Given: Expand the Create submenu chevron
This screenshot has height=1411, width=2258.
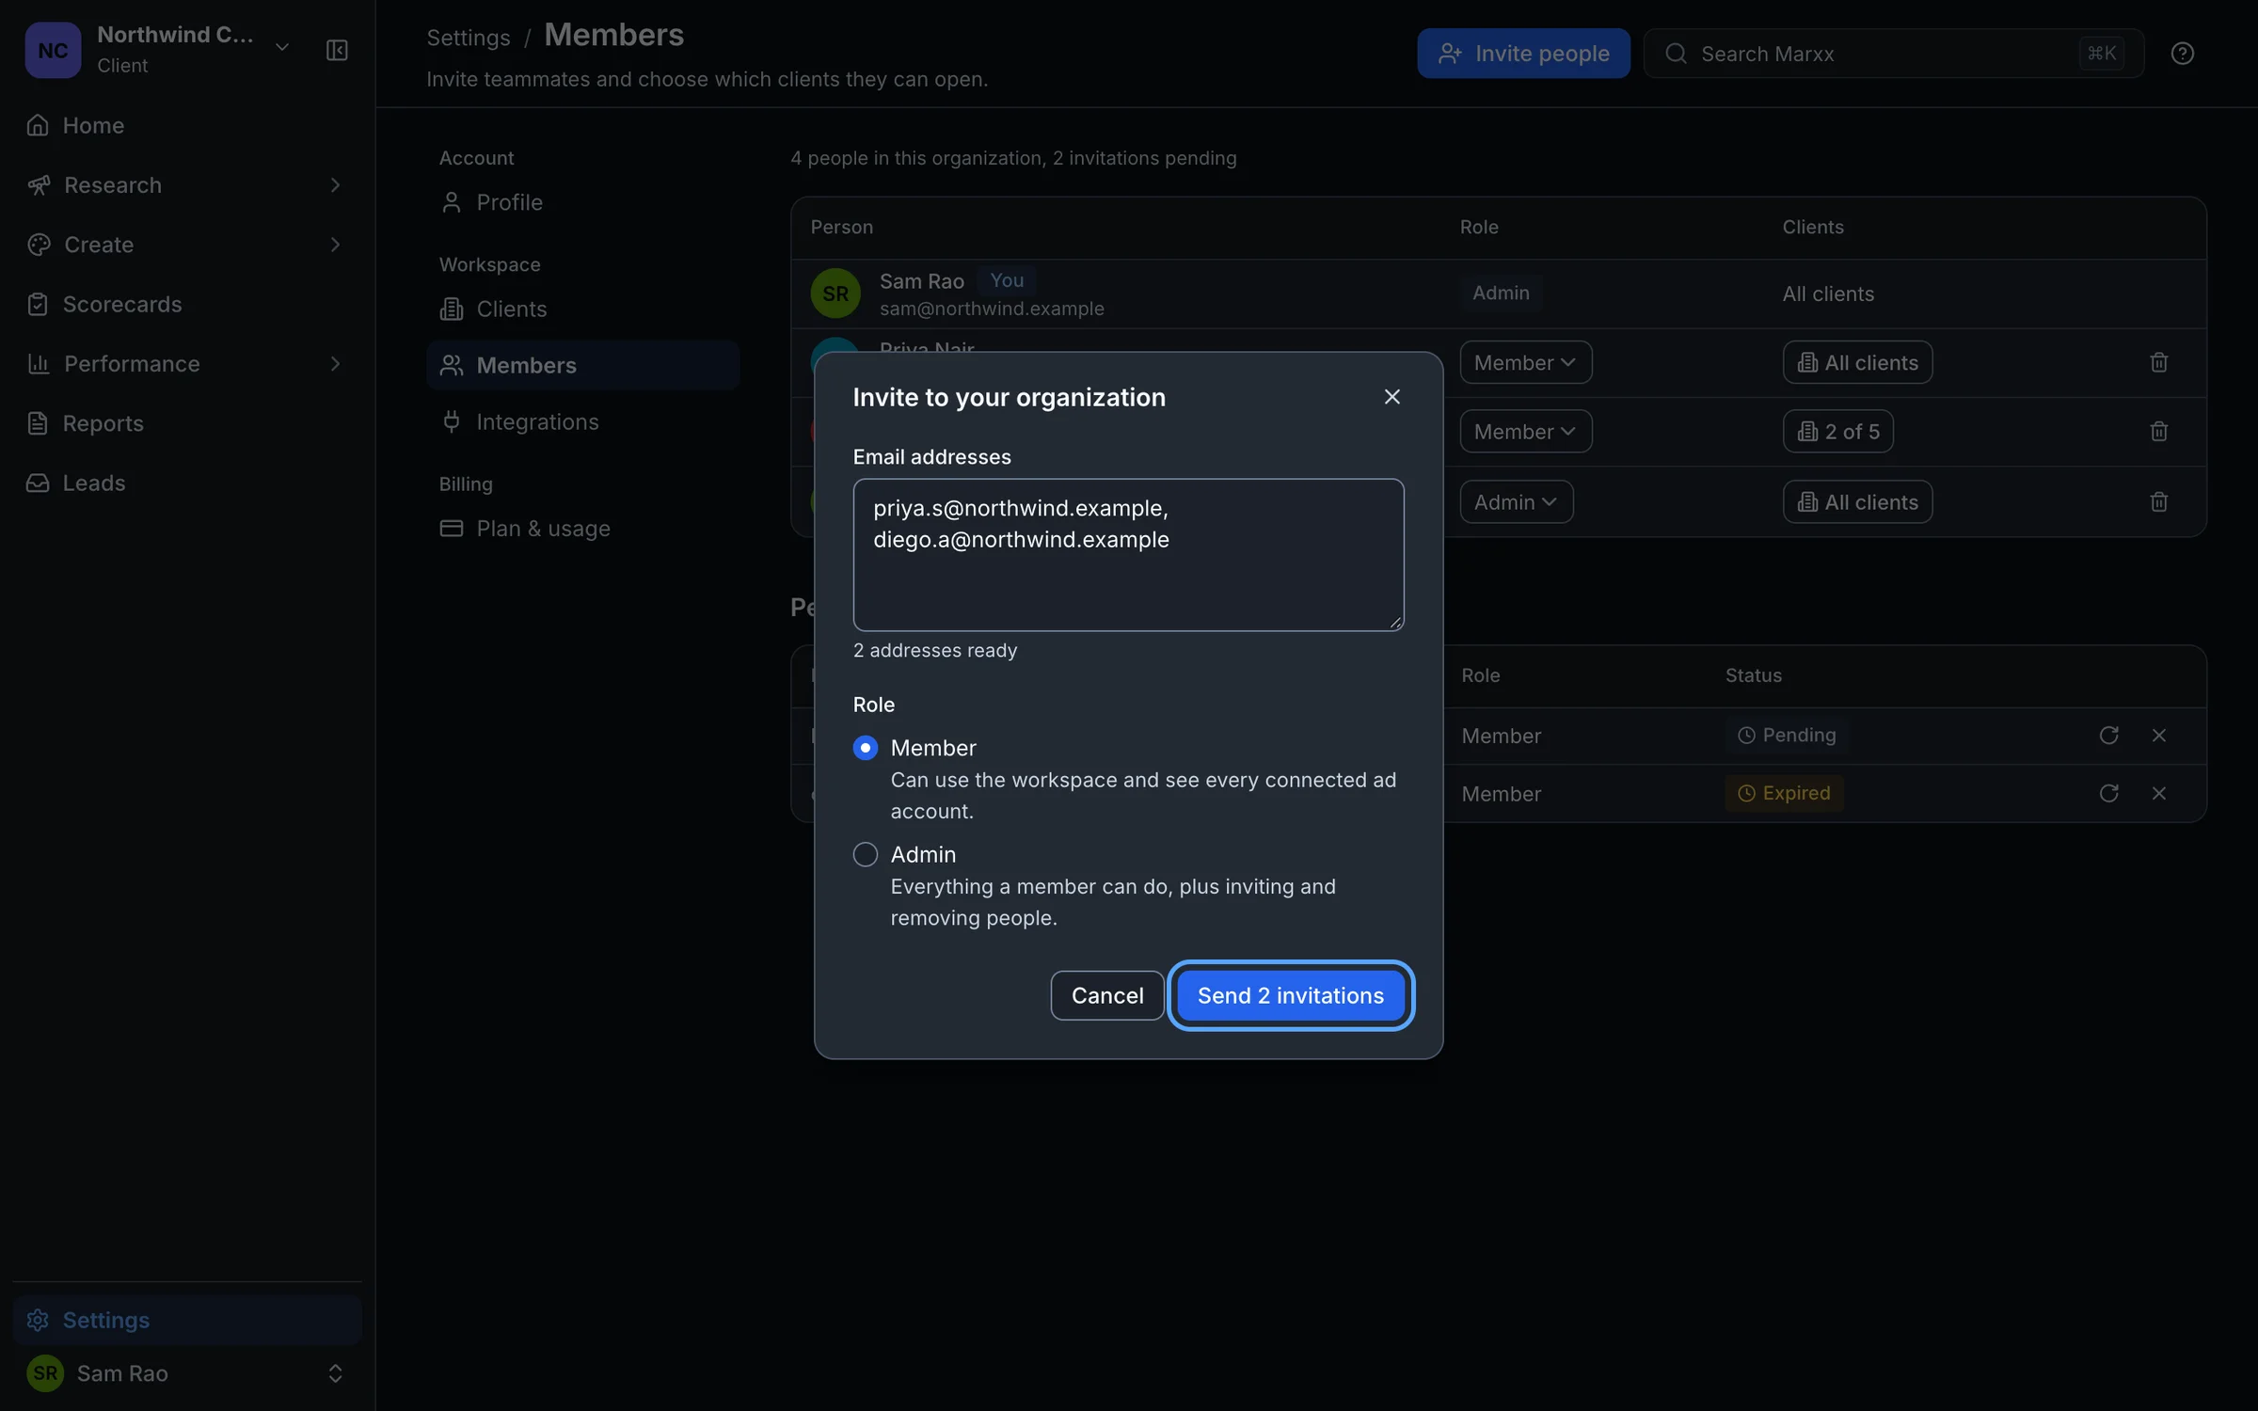Looking at the screenshot, I should coord(335,245).
